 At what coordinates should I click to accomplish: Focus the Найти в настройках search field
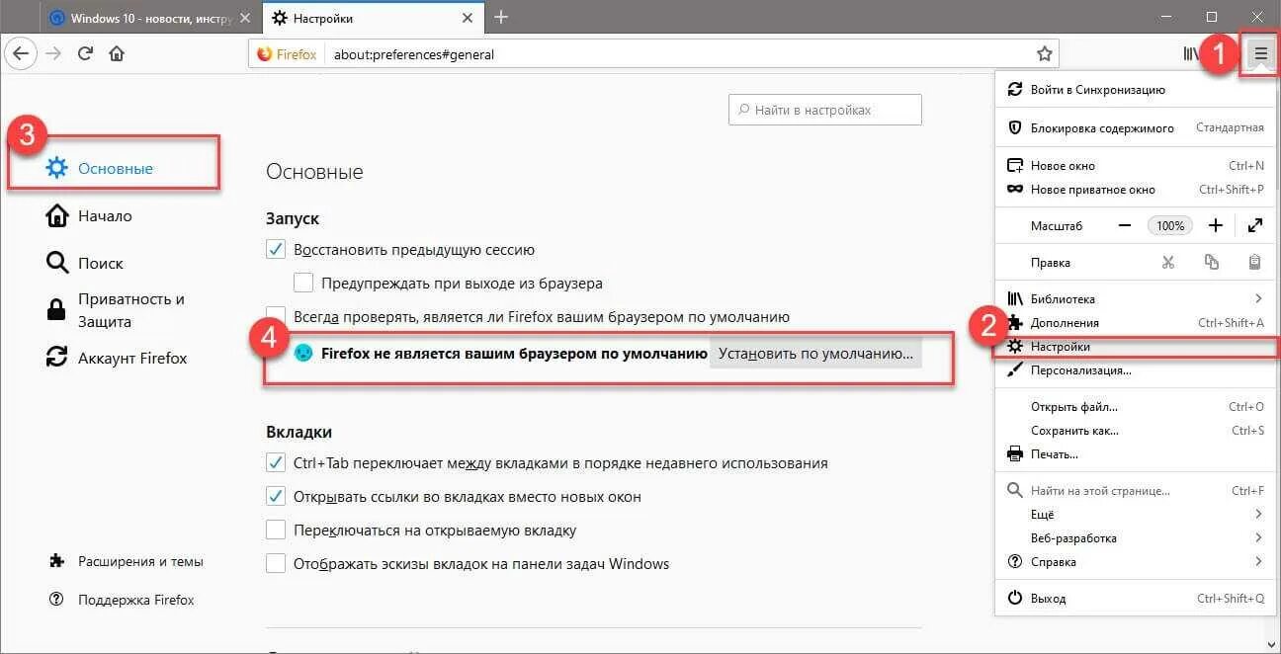click(x=825, y=110)
